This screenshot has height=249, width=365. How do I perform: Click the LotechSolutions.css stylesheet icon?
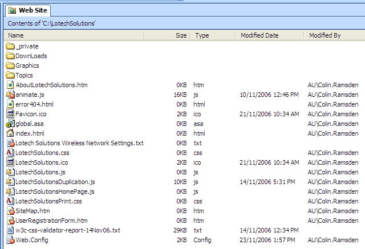[10, 153]
